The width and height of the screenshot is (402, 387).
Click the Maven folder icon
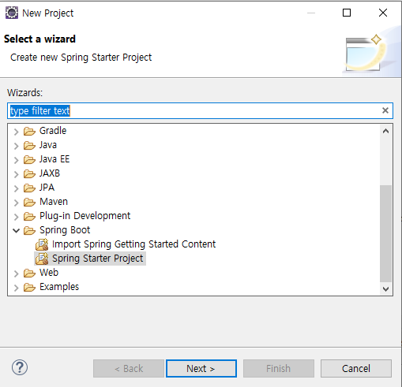(29, 202)
